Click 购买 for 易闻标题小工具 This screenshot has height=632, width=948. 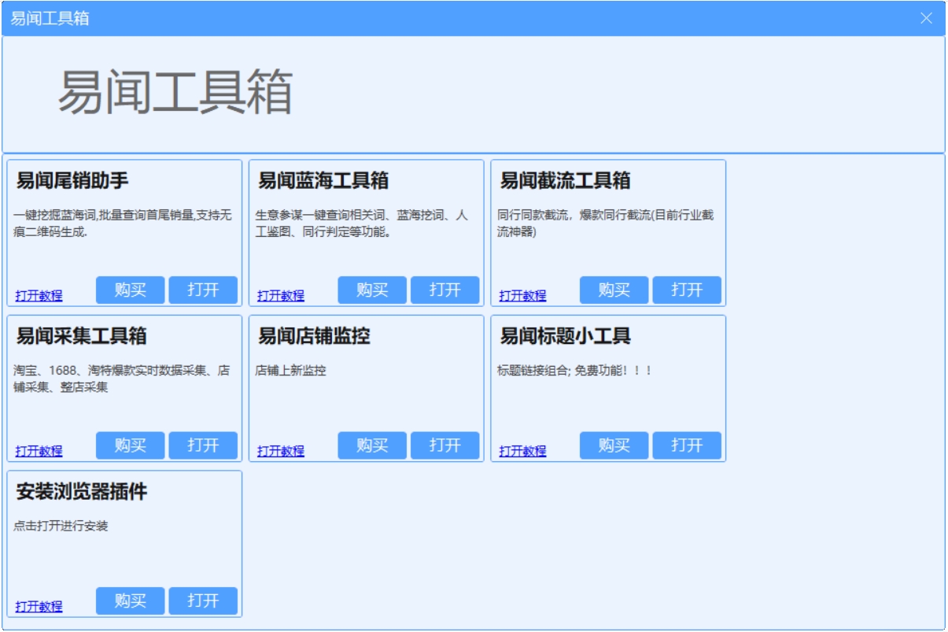click(x=614, y=445)
